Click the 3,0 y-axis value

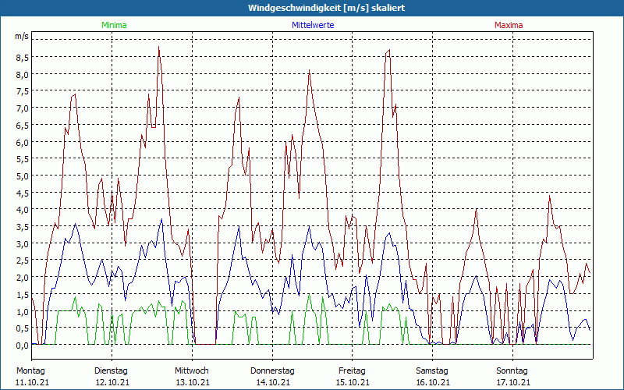point(22,243)
